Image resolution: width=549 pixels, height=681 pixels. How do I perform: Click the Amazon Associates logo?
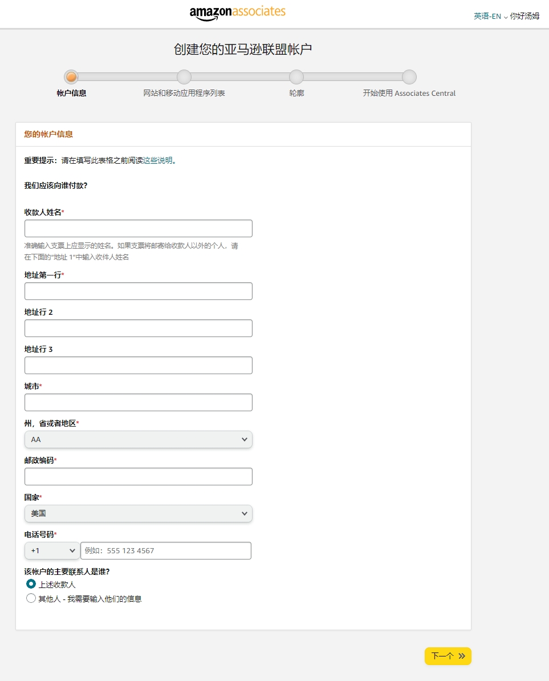pyautogui.click(x=237, y=13)
